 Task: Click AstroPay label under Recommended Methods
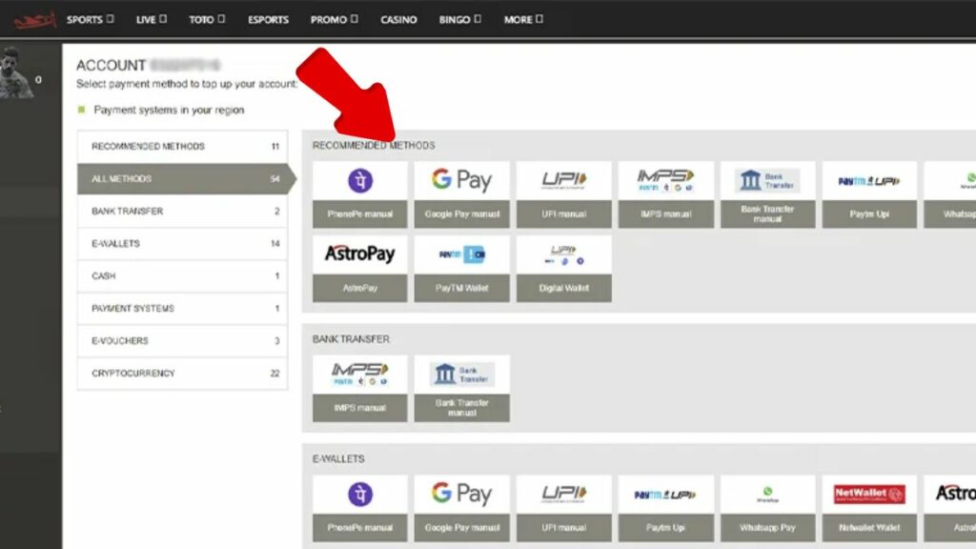pos(359,288)
